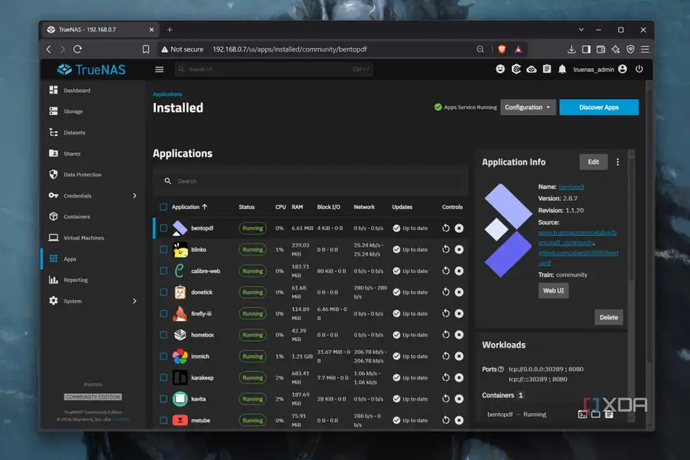
Task: Restart the donetick app
Action: [446, 292]
